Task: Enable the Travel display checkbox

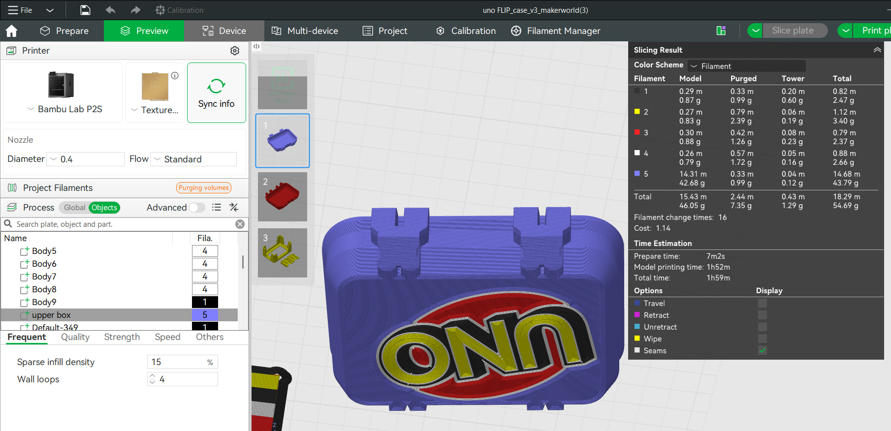Action: (763, 304)
